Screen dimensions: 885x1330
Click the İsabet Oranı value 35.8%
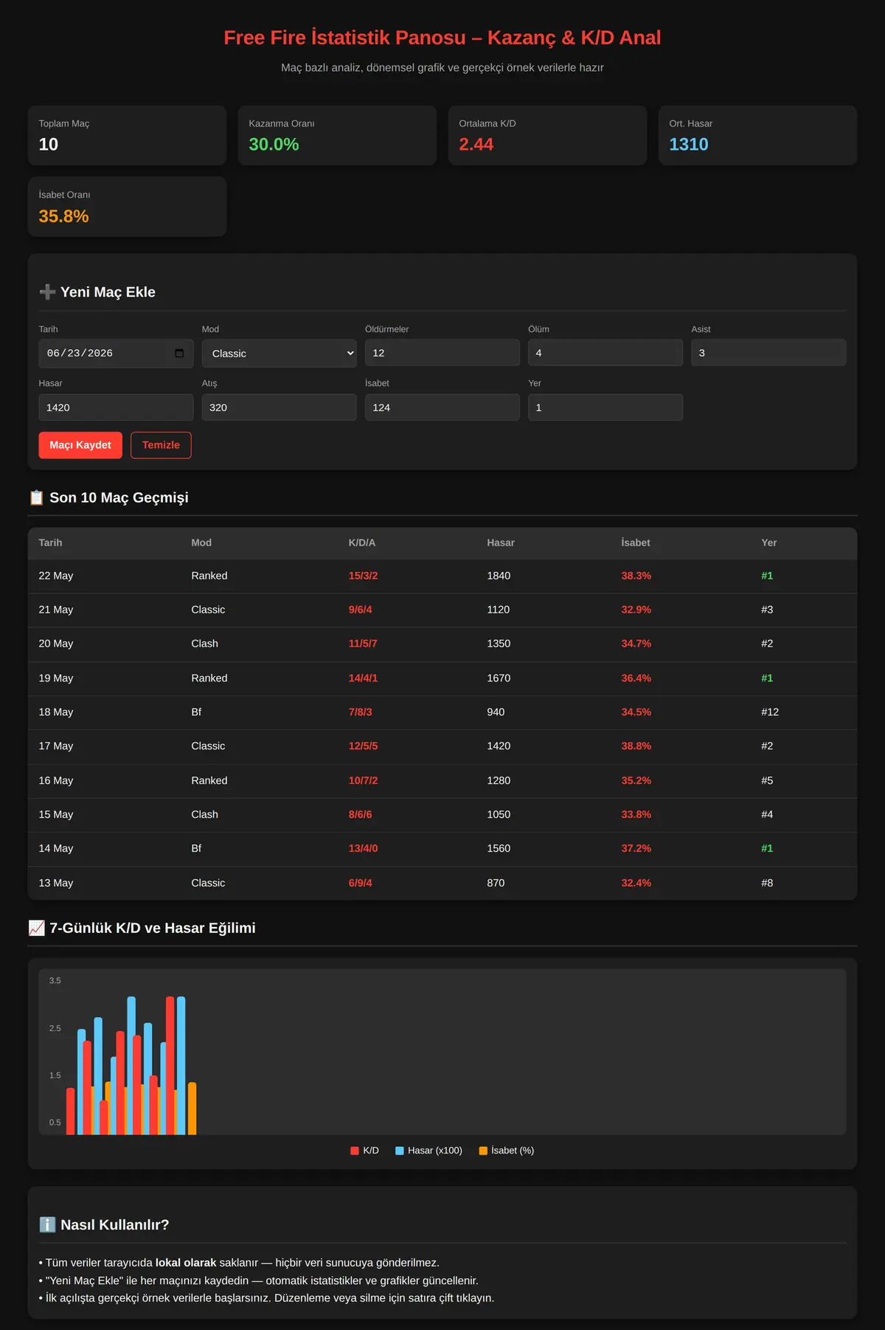point(64,216)
